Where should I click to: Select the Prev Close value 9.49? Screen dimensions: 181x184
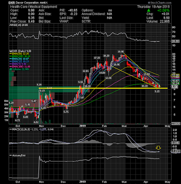[x=31, y=22]
